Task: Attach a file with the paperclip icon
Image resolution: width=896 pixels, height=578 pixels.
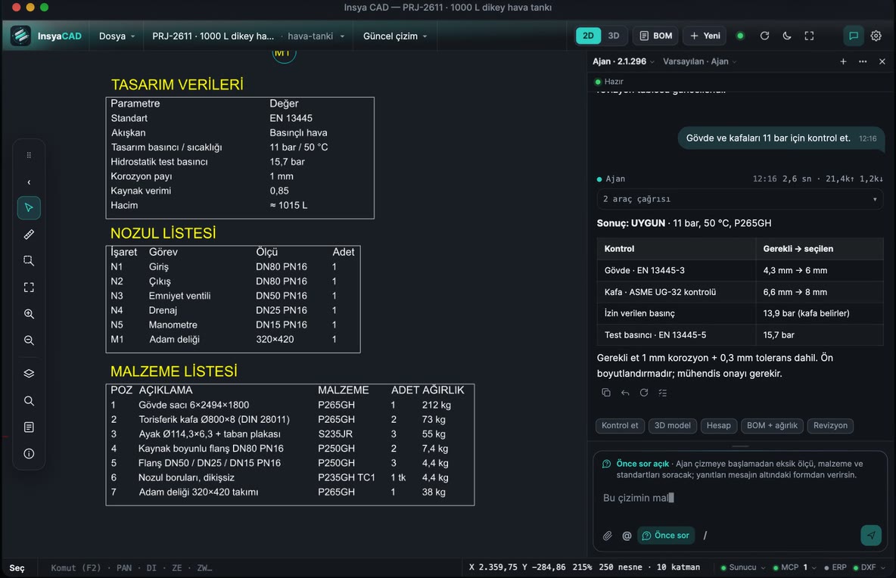Action: [x=608, y=536]
